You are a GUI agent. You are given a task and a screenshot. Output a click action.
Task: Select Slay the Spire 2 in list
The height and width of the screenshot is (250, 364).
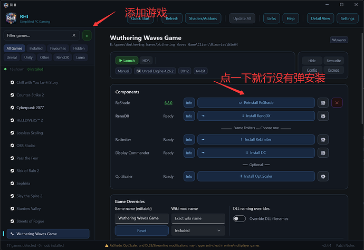tap(48, 196)
